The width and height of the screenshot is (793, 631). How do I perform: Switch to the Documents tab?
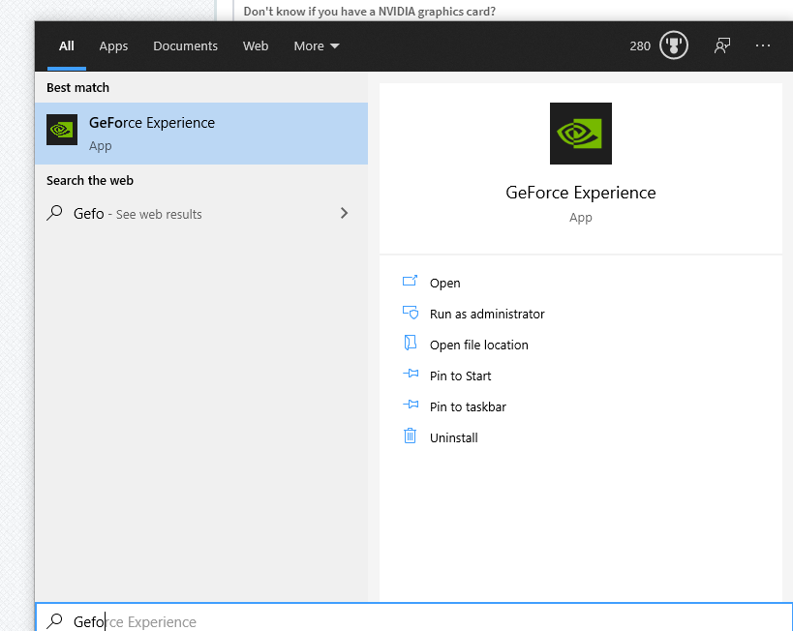(185, 46)
